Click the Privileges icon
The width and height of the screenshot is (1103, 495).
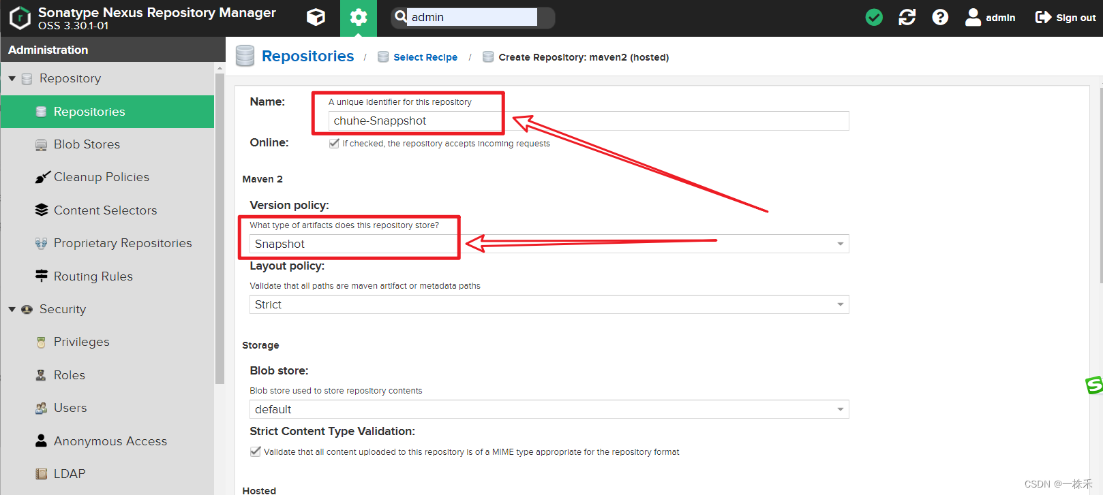click(41, 342)
